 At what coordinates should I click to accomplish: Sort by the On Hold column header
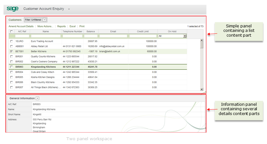coord(172,32)
